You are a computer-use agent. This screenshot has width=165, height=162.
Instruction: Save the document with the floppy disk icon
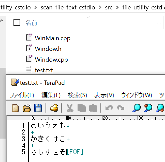pos(38,108)
